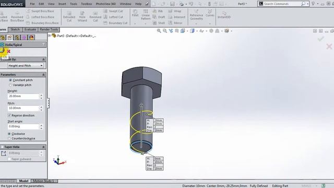
Task: Click the Height value field
Action: (23, 96)
